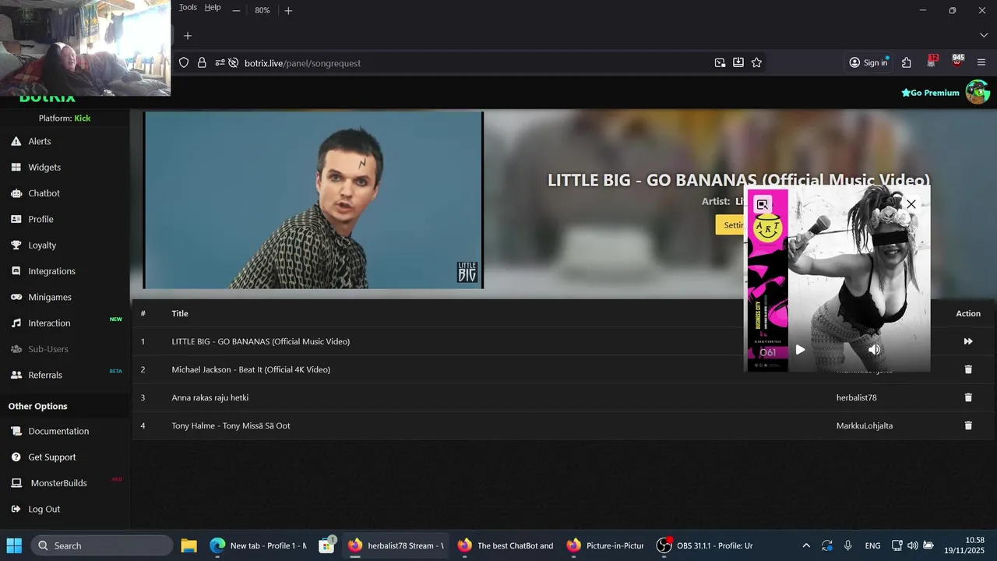This screenshot has width=997, height=561.
Task: Open the Minigames section
Action: click(50, 297)
